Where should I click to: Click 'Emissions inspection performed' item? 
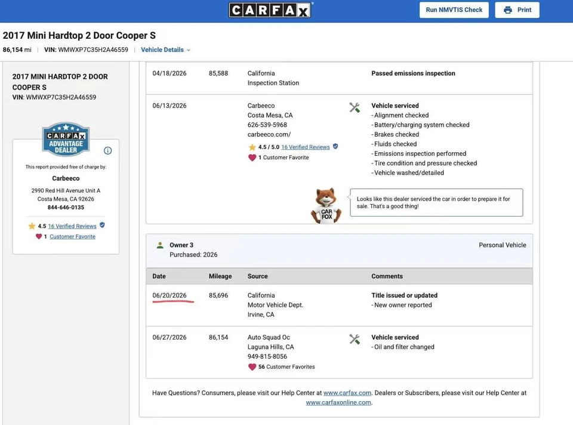click(420, 153)
